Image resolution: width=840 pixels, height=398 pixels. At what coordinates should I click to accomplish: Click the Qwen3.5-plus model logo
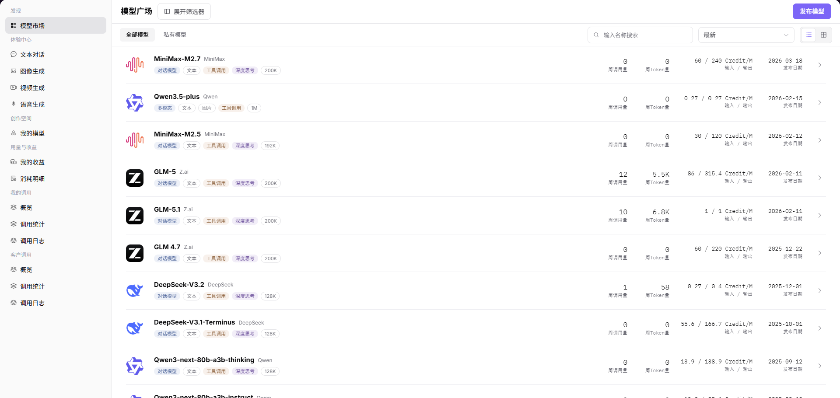tap(135, 102)
